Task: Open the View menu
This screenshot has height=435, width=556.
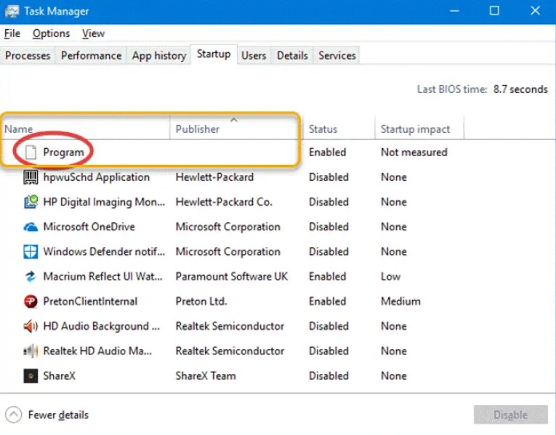Action: [93, 33]
